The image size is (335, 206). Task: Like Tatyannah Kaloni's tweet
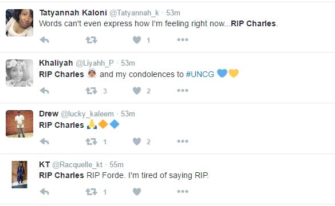coord(137,40)
